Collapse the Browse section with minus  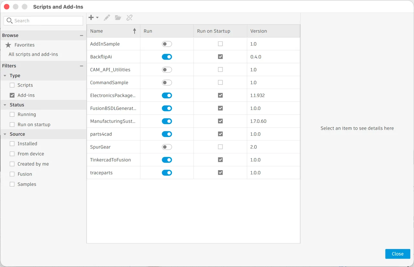click(82, 36)
